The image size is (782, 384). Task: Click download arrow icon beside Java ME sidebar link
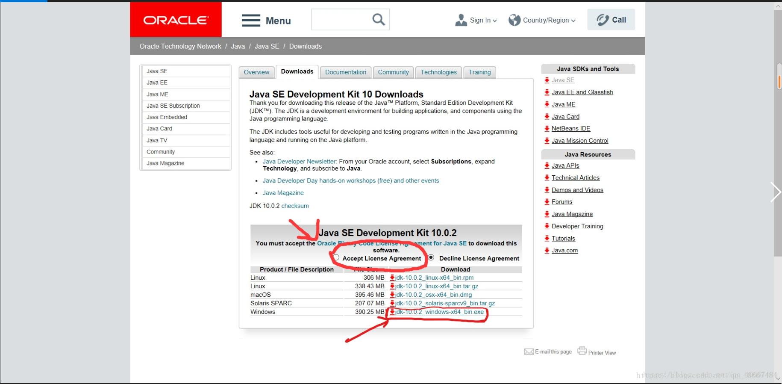tap(547, 104)
